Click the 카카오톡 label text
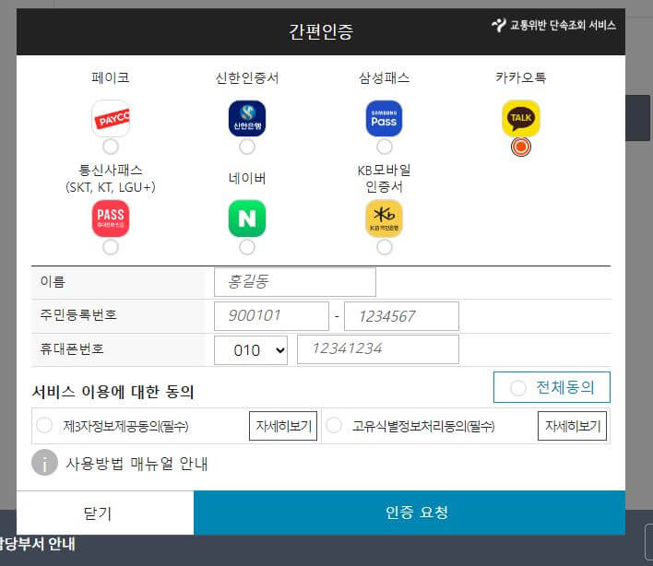 point(520,77)
